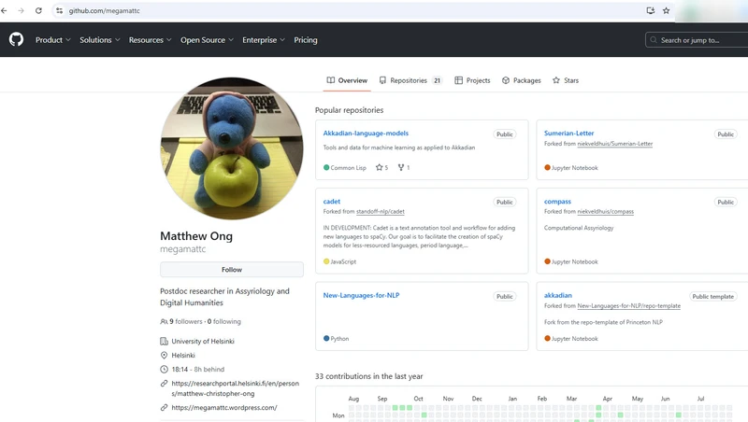The image size is (748, 422).
Task: Open the megamattc.wordpress.com link
Action: (x=224, y=408)
